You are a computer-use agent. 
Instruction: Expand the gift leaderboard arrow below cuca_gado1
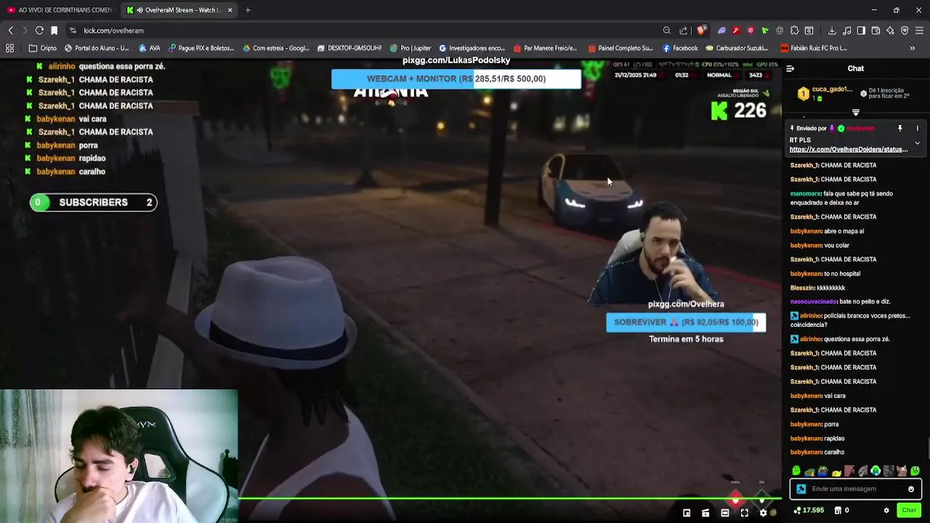pyautogui.click(x=855, y=113)
